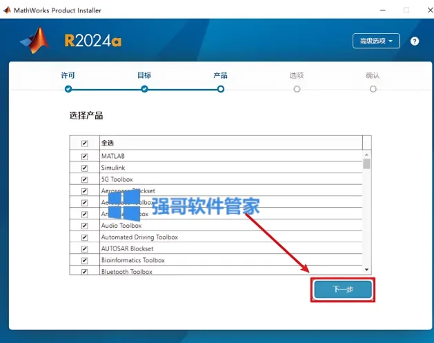Select the 5G Toolbox row text
The height and width of the screenshot is (343, 434).
click(117, 179)
